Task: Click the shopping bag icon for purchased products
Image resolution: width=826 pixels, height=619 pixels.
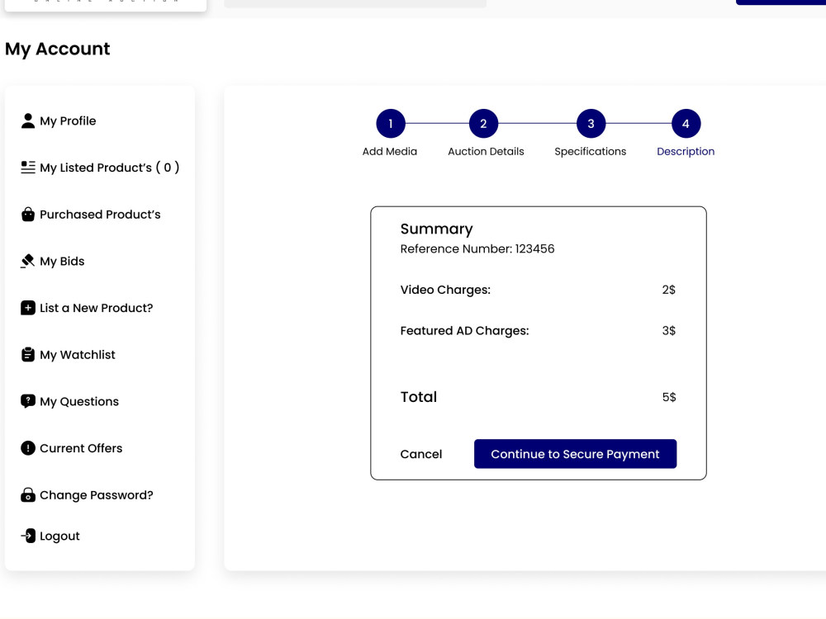Action: (28, 215)
